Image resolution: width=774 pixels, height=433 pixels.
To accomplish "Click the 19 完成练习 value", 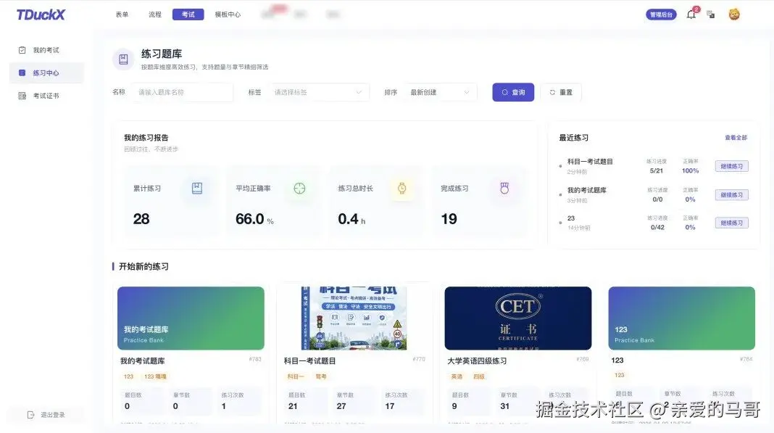I will coord(449,219).
